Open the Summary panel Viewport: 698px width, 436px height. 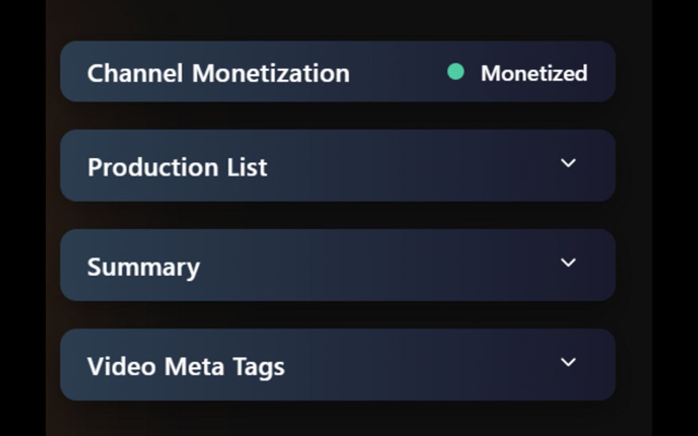(x=337, y=264)
